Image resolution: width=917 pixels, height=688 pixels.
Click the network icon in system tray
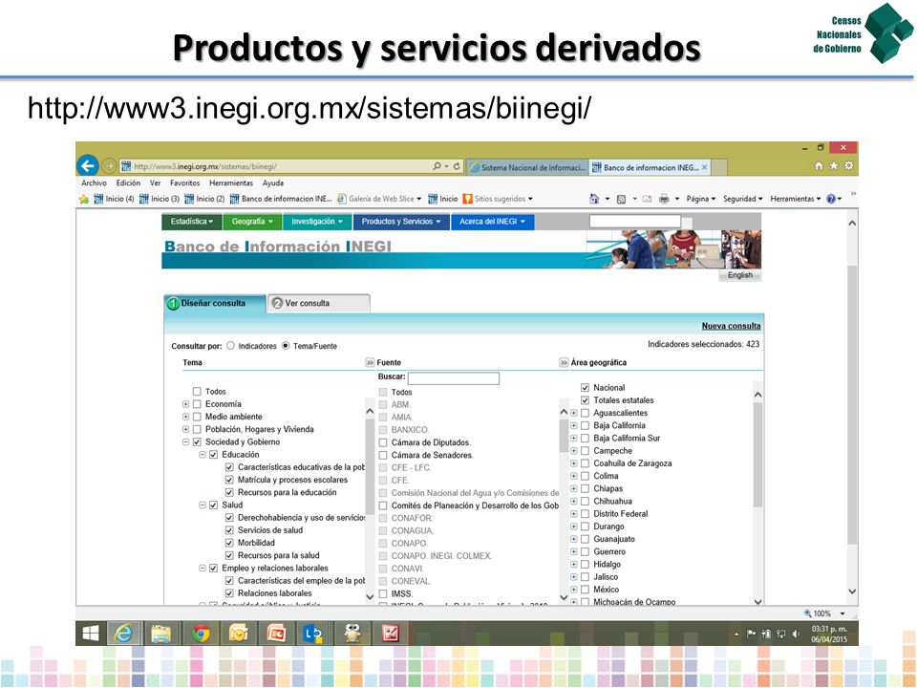click(780, 634)
